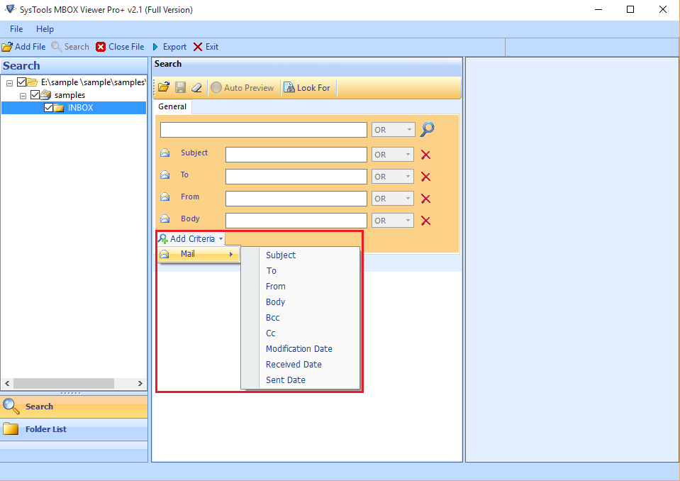Click the Export arrow icon
Screen dimensions: 680x481
pos(155,47)
